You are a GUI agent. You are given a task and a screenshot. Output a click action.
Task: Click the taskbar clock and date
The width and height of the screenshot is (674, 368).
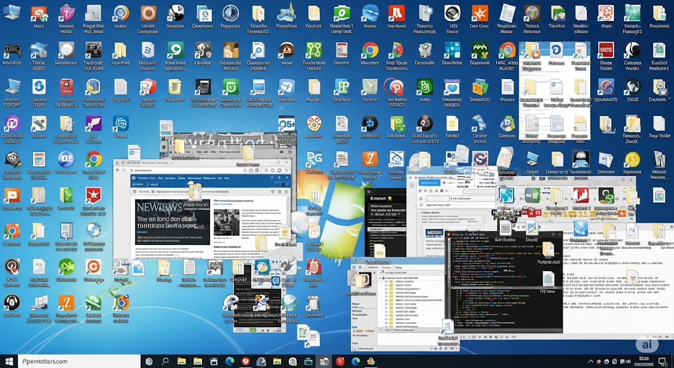(644, 361)
